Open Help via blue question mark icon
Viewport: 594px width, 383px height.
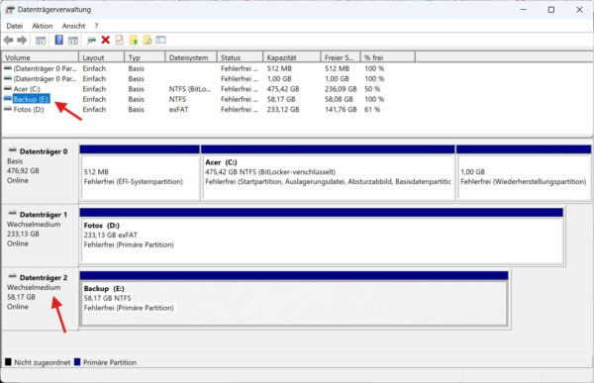tap(59, 40)
